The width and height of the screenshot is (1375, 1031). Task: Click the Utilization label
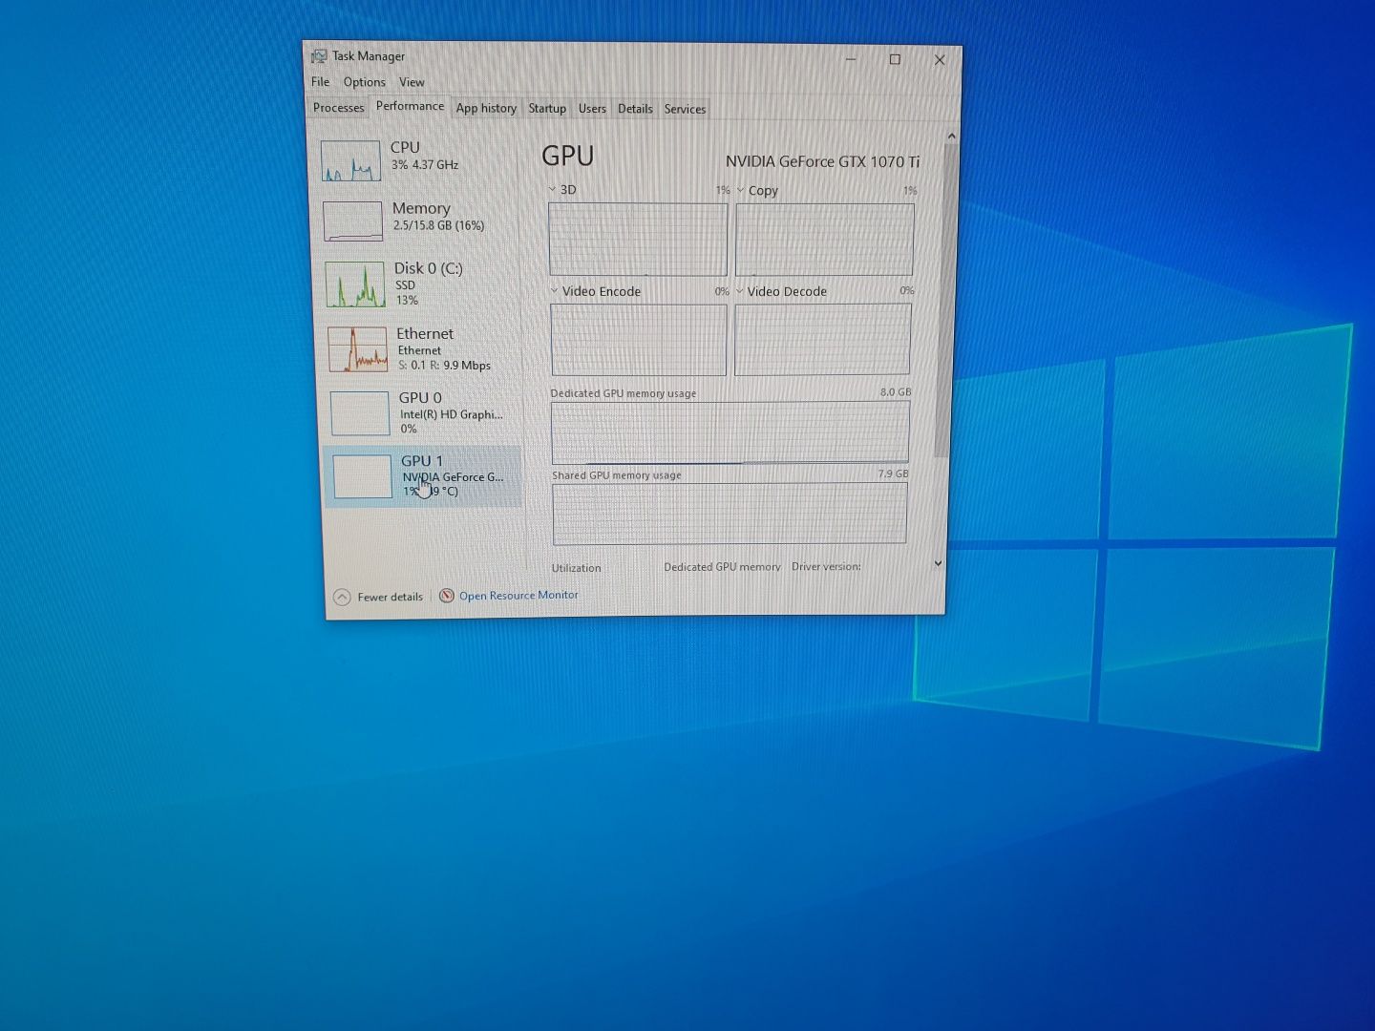coord(576,568)
